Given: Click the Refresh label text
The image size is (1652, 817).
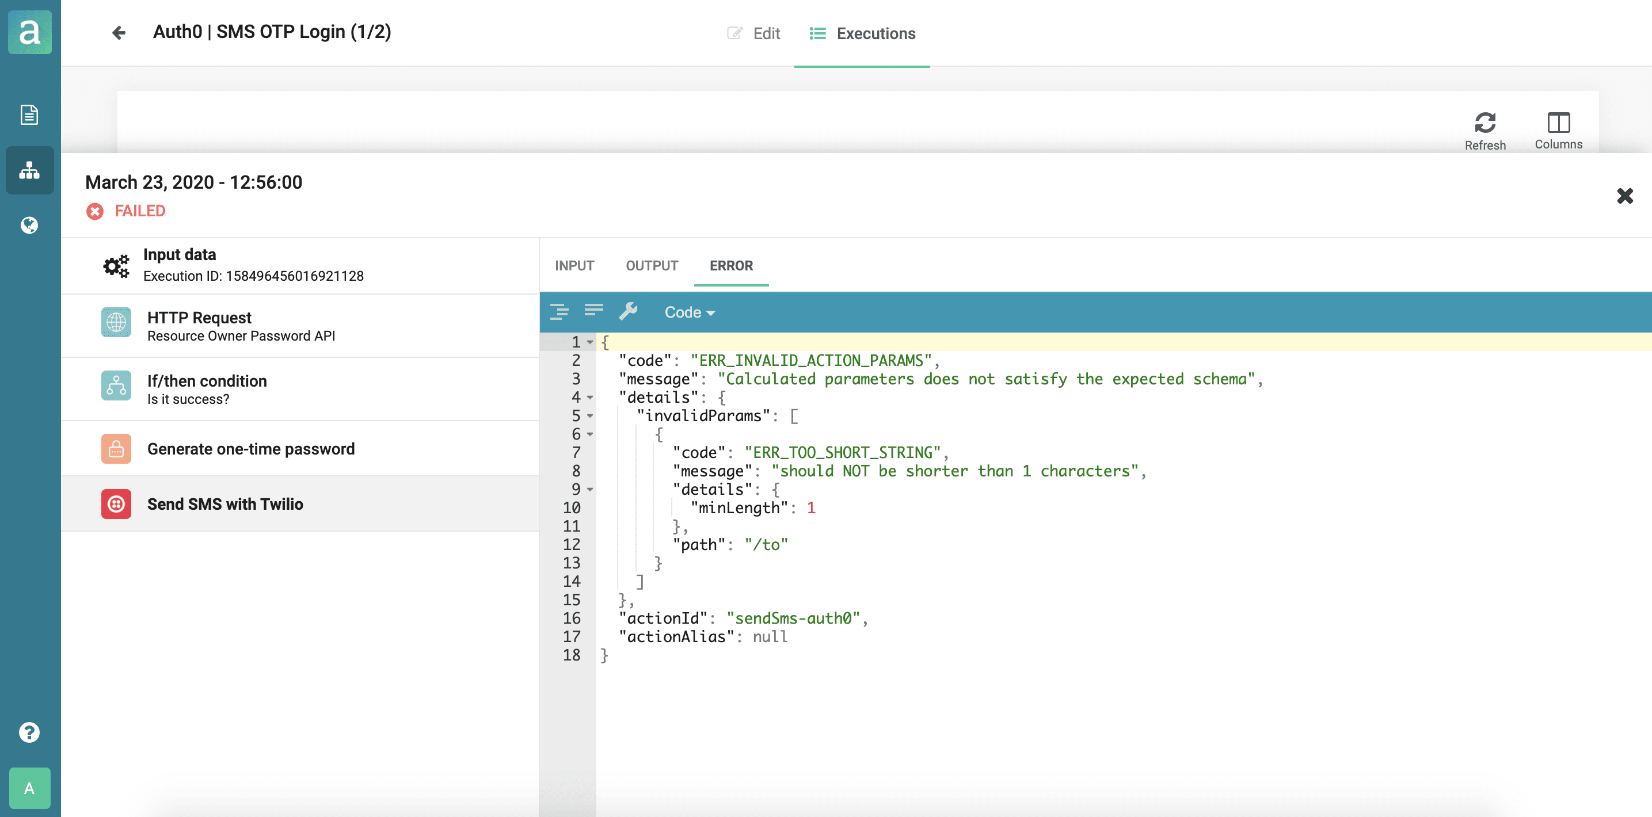Looking at the screenshot, I should (1485, 146).
